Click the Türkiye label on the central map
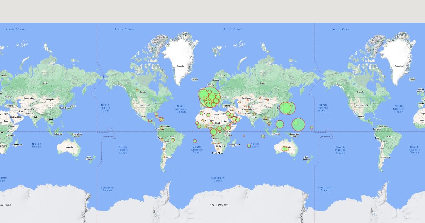Image resolution: width=425 pixels, height=223 pixels. 227,105
